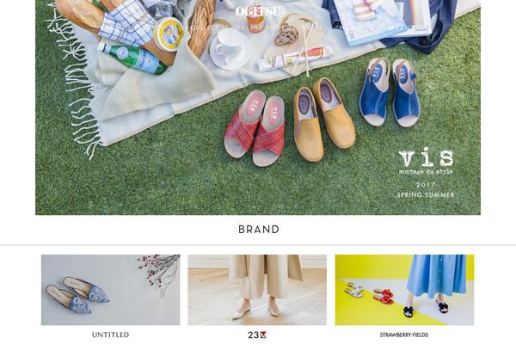Open the UNTITLED brand thumbnail image

[x=111, y=290]
